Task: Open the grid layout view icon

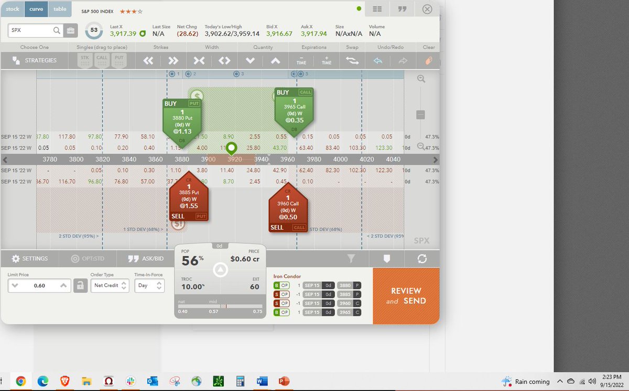Action: [x=377, y=9]
